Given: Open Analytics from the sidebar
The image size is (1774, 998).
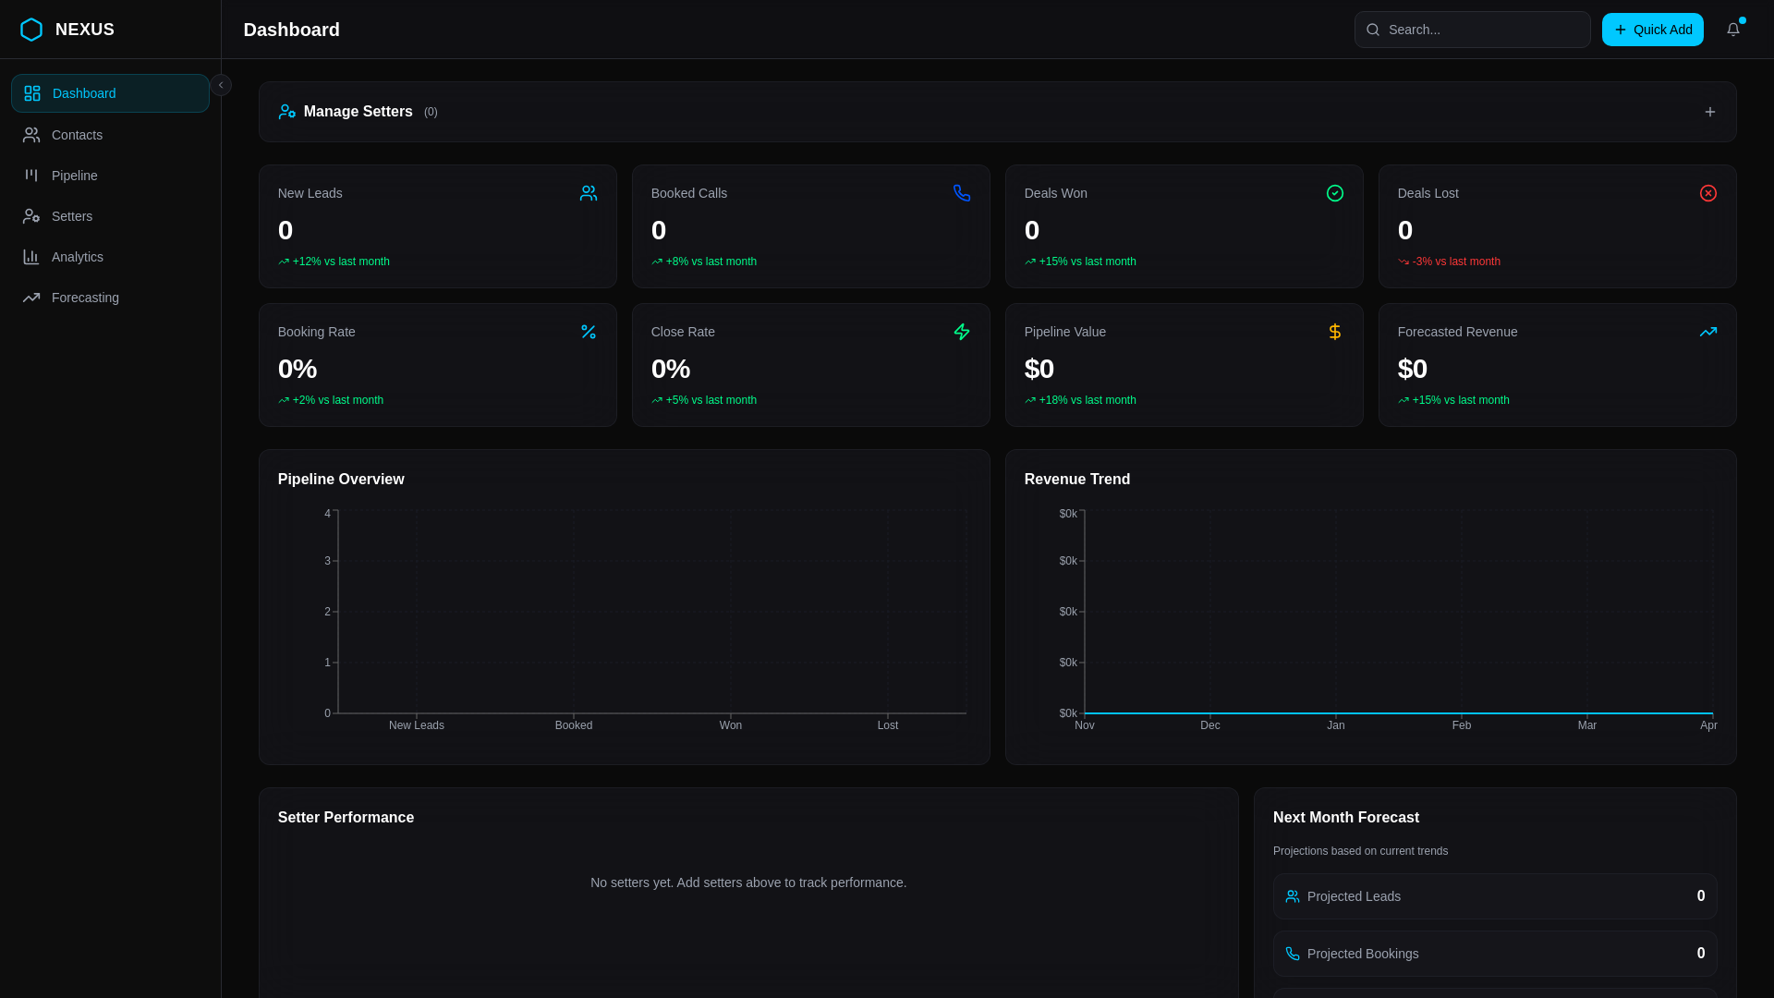Looking at the screenshot, I should [110, 257].
